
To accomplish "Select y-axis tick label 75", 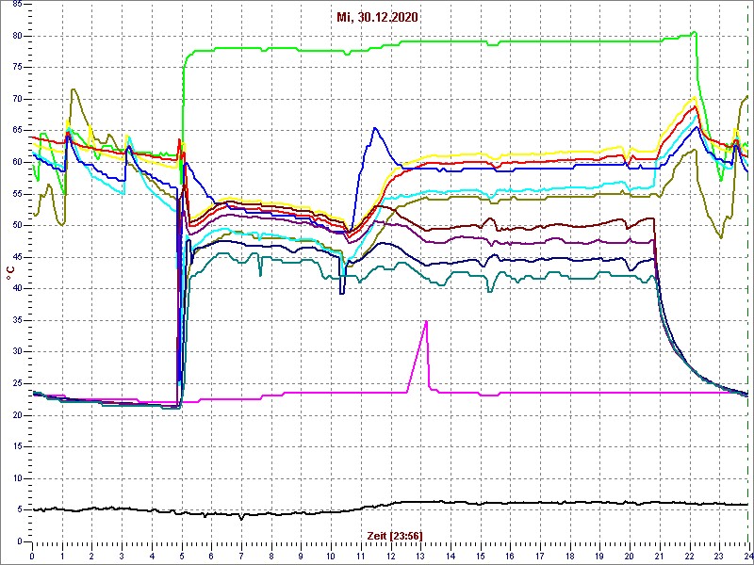I will pos(16,68).
